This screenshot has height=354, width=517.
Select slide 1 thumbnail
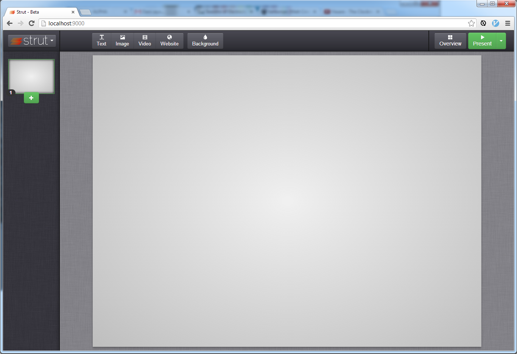point(31,76)
